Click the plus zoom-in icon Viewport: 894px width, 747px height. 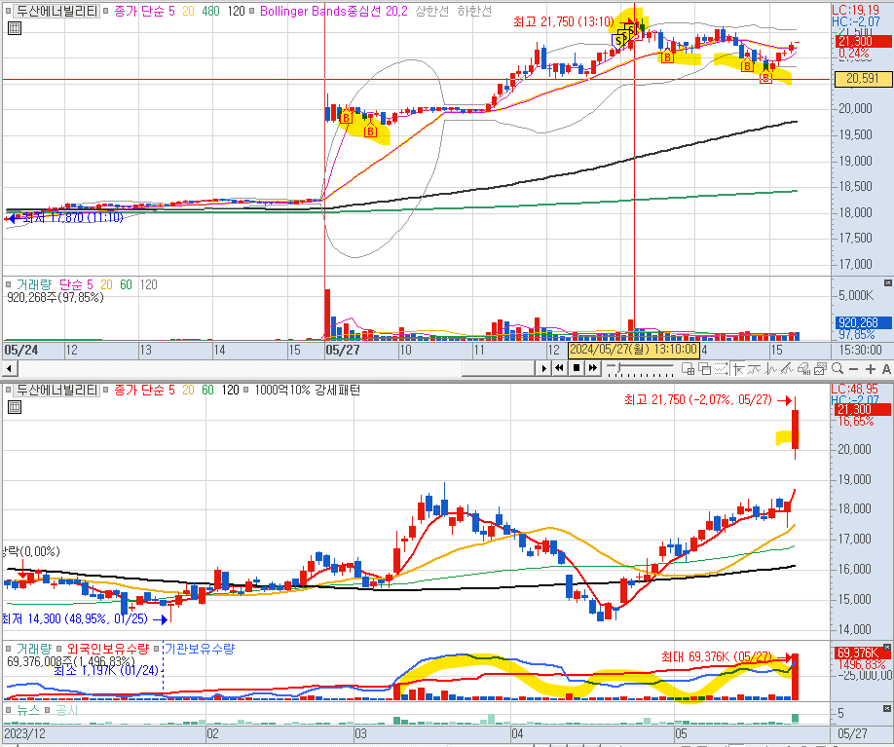(870, 369)
